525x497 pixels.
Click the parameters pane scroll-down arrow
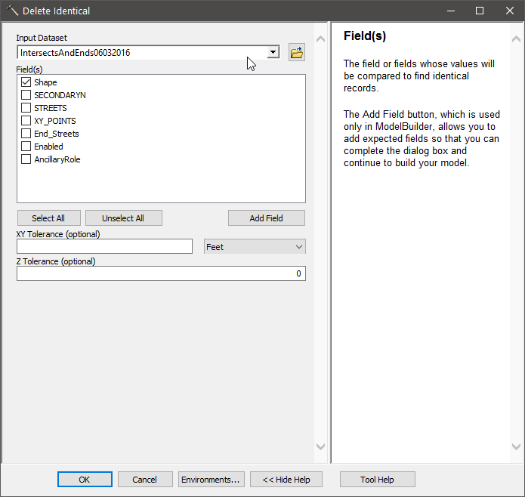(x=320, y=446)
